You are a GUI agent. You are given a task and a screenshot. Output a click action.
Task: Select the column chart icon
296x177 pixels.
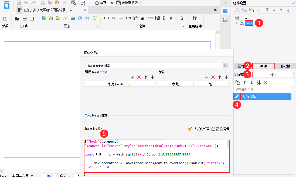point(51,18)
